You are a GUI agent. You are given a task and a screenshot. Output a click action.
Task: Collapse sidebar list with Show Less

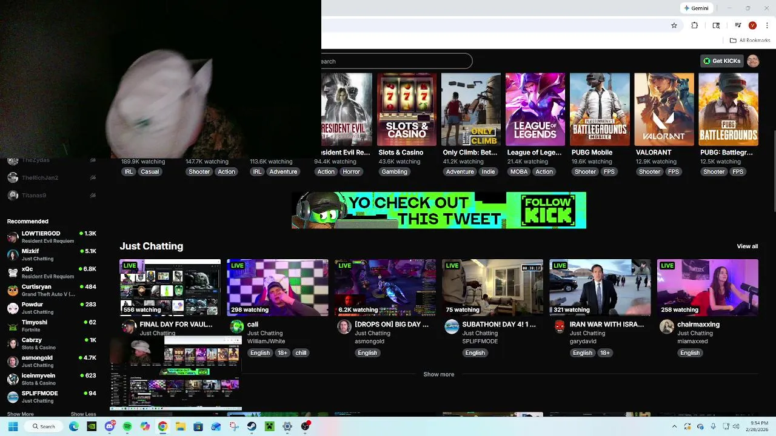click(83, 414)
